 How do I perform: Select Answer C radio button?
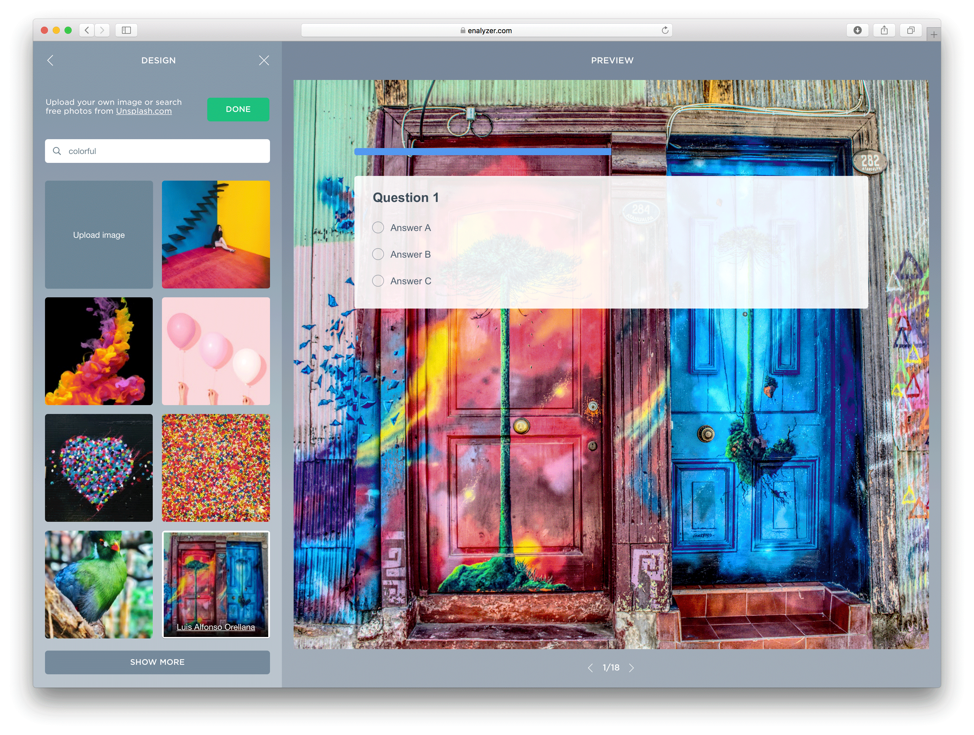pyautogui.click(x=378, y=281)
